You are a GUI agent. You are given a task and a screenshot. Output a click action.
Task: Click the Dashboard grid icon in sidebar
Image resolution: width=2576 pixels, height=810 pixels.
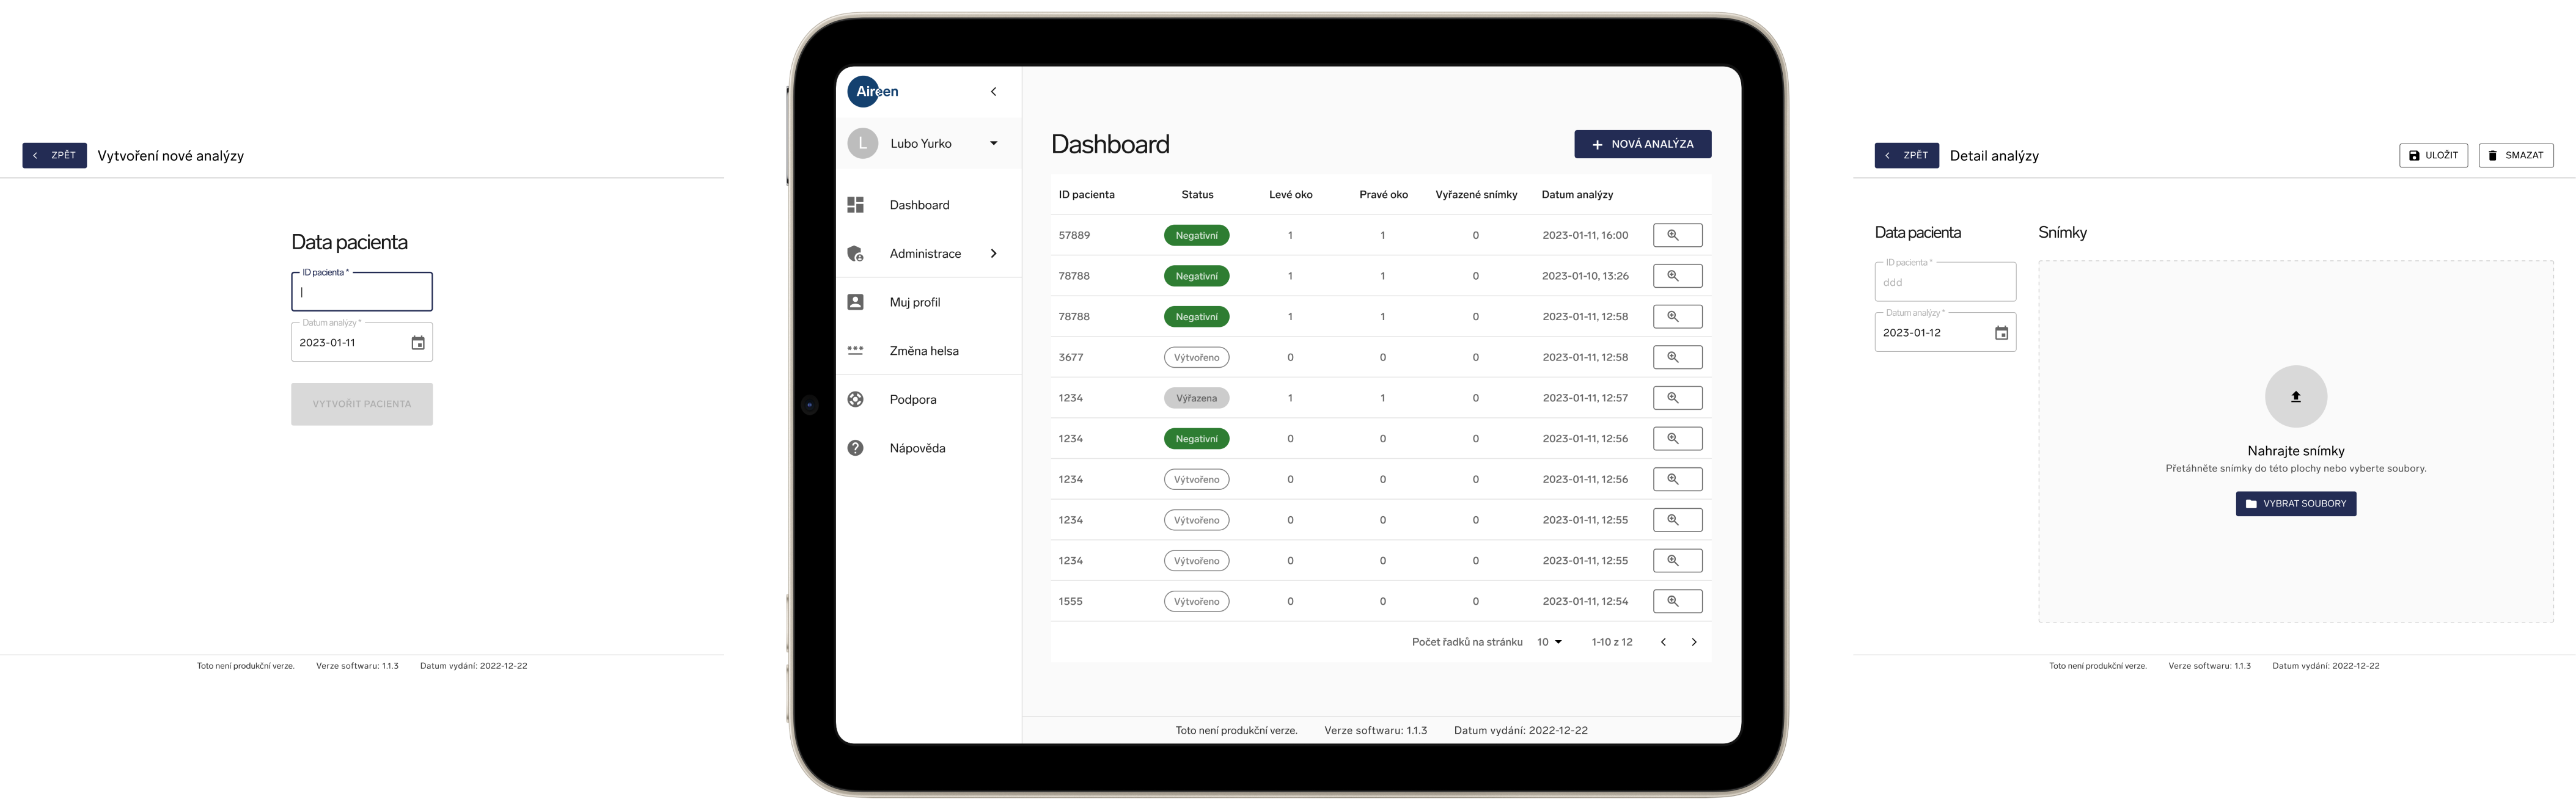click(855, 205)
